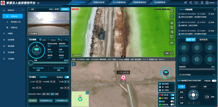This screenshot has height=107, width=218.
Task: Collapse sidebar with header menu icon
Action: (x=38, y=3)
